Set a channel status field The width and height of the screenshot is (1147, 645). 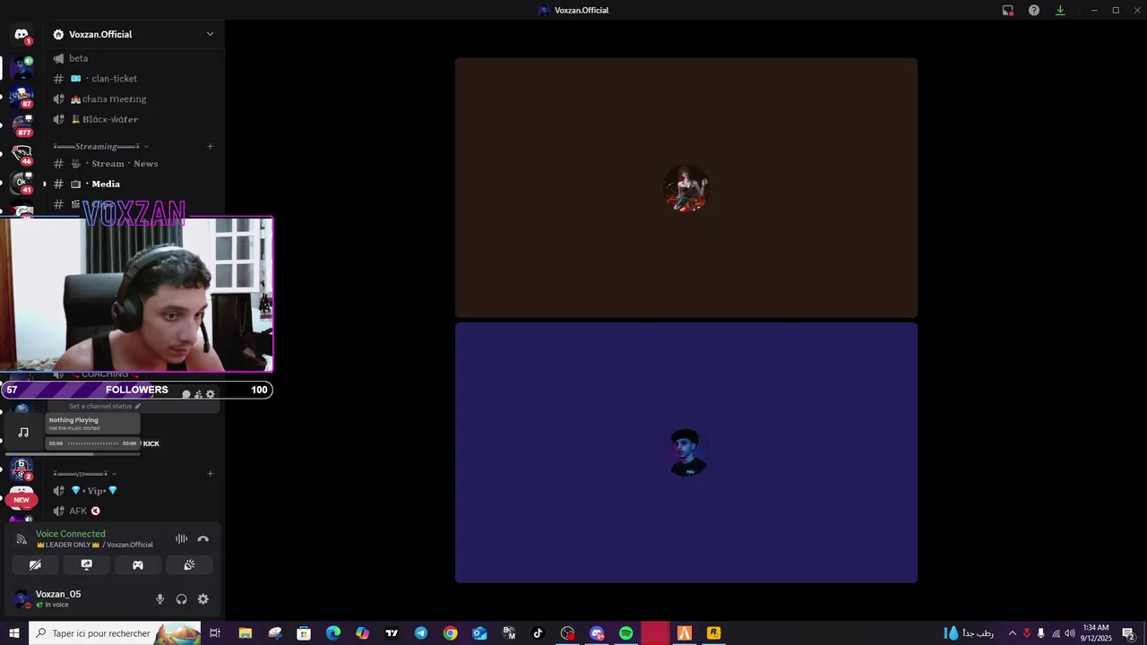105,407
